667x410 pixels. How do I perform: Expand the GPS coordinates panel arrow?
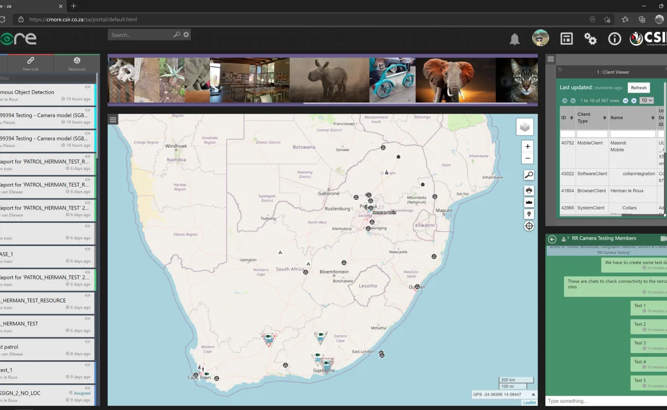click(x=533, y=394)
